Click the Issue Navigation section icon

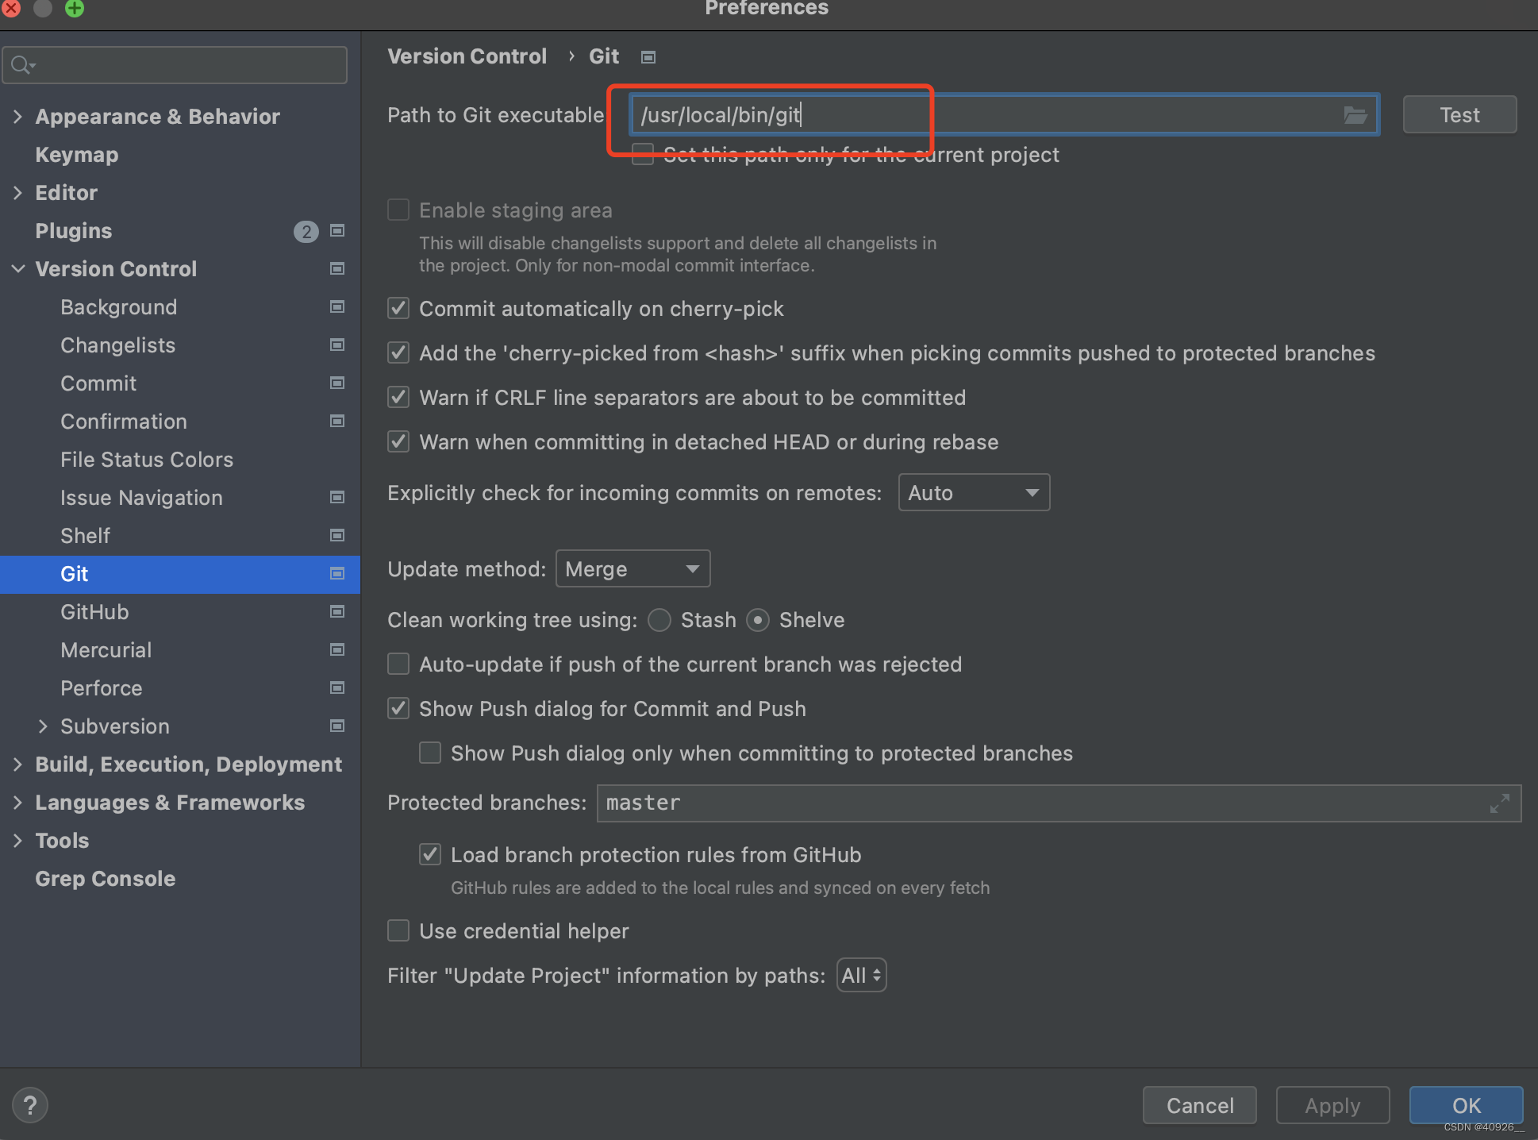[x=339, y=497]
